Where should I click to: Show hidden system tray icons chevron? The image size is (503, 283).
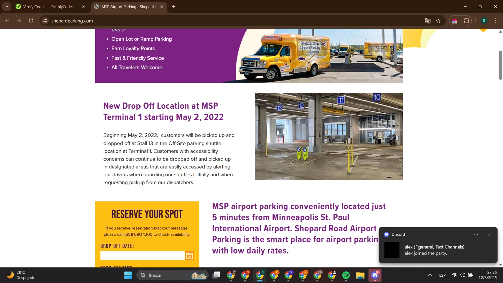point(430,275)
